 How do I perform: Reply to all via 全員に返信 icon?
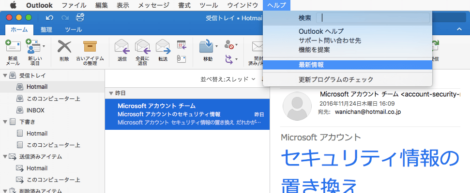tap(142, 46)
